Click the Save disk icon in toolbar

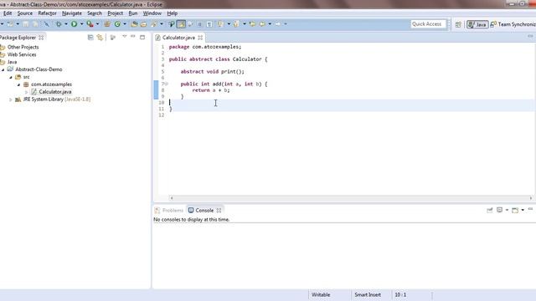26,24
